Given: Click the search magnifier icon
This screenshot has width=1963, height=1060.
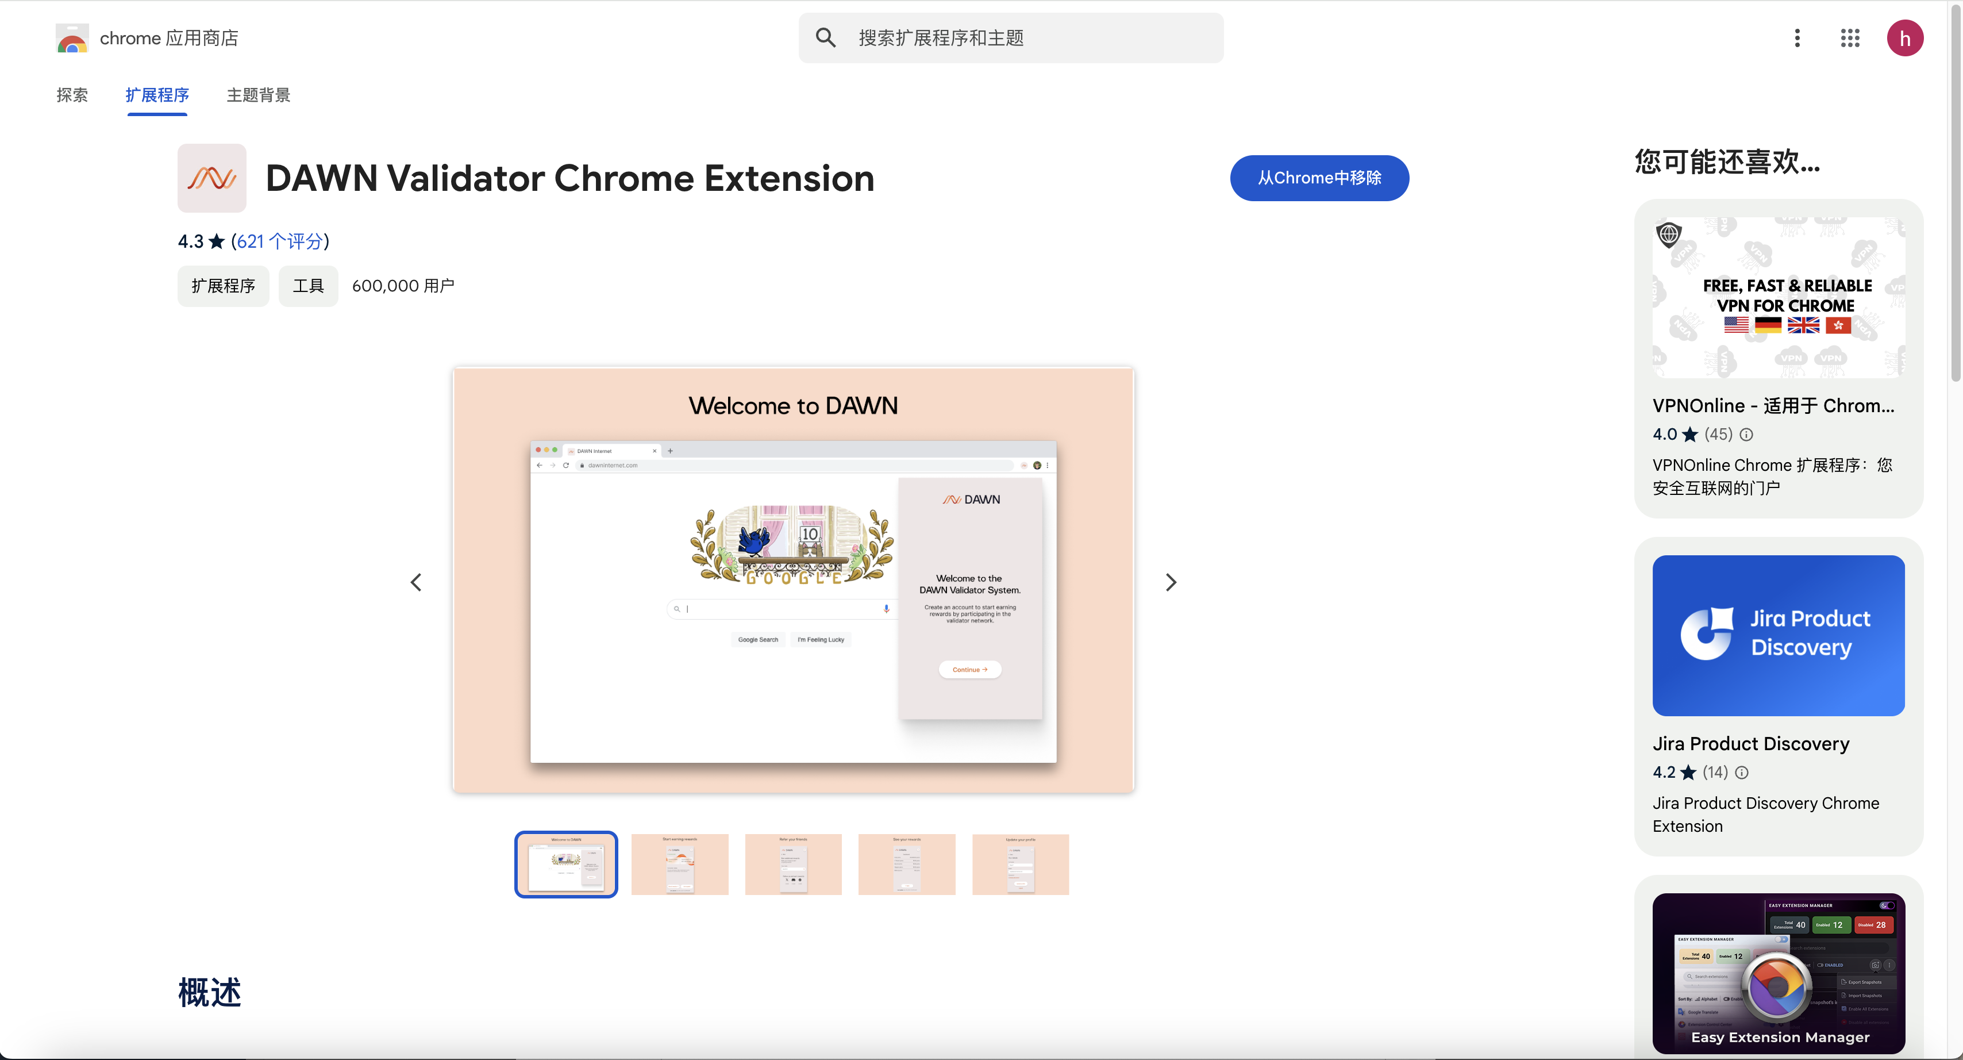Looking at the screenshot, I should coord(825,37).
